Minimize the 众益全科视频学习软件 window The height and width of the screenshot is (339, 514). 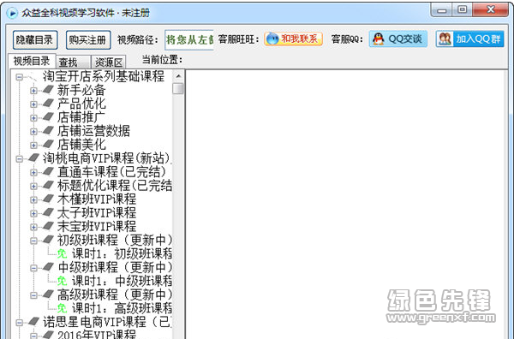(441, 10)
